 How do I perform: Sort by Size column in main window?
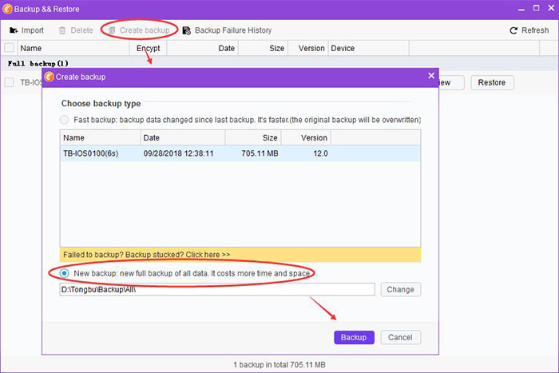click(x=263, y=48)
